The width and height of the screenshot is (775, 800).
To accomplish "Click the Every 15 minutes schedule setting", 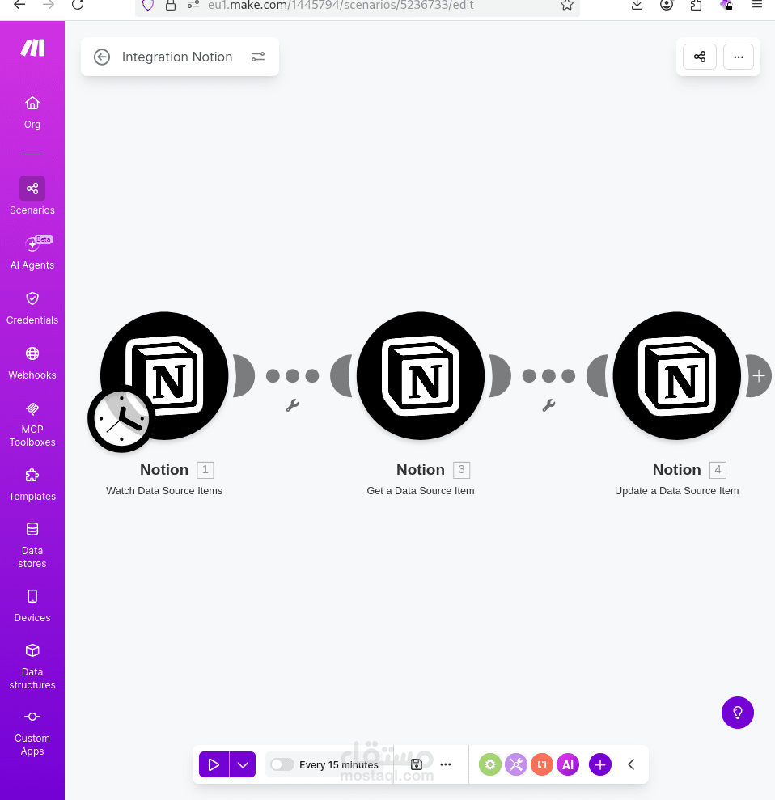I will click(x=339, y=764).
